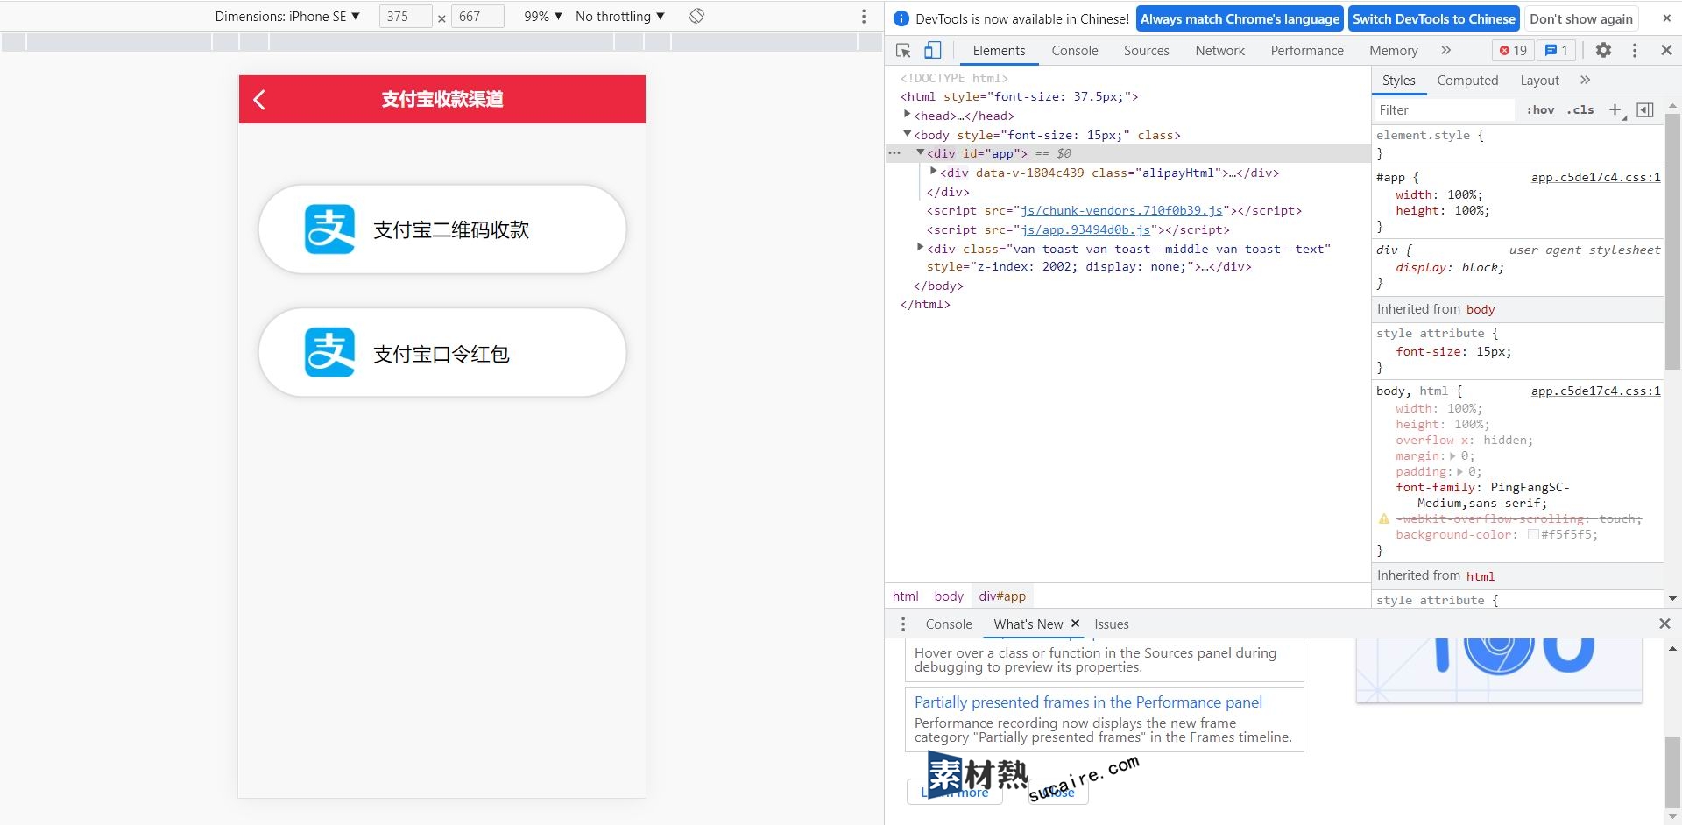
Task: Click the back arrow in red header
Action: pos(259,100)
